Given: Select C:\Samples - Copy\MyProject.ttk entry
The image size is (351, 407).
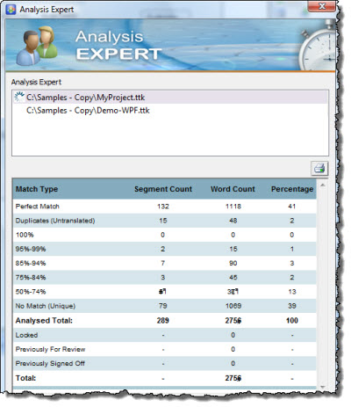Looking at the screenshot, I should (x=170, y=98).
